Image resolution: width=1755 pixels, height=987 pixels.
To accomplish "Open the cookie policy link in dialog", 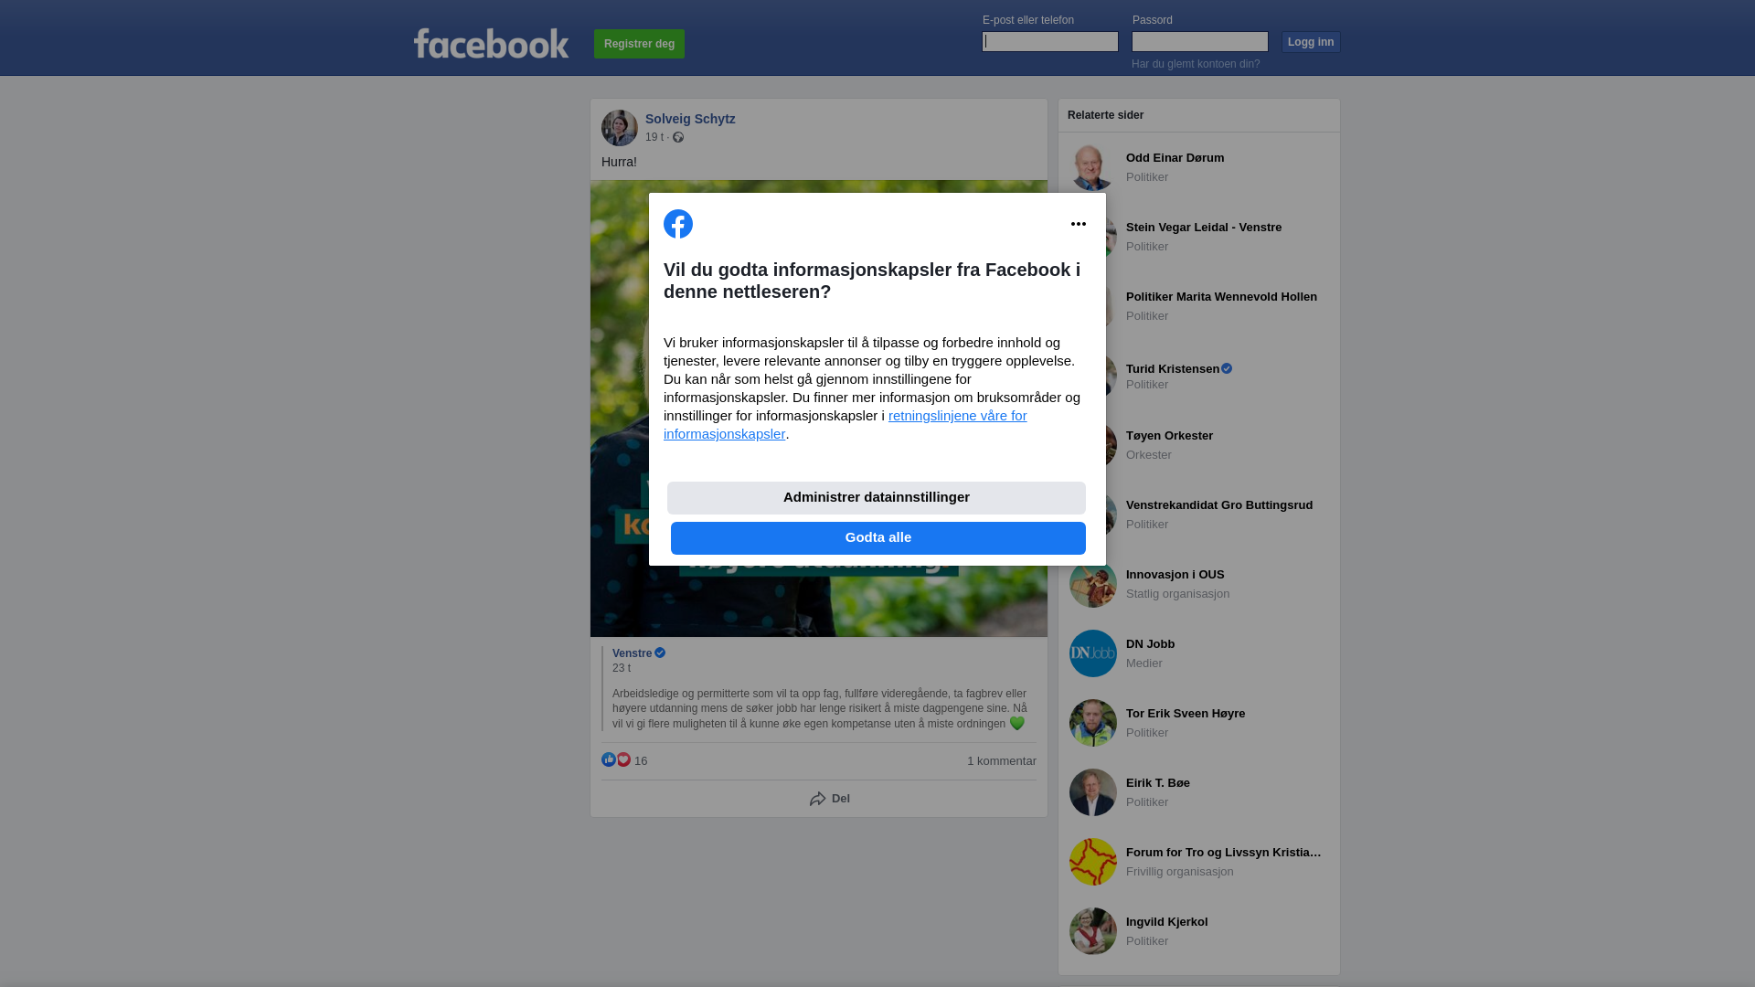I will coord(846,425).
